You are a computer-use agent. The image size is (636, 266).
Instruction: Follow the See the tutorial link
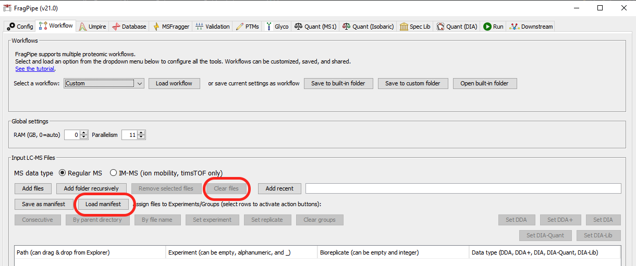pos(35,69)
